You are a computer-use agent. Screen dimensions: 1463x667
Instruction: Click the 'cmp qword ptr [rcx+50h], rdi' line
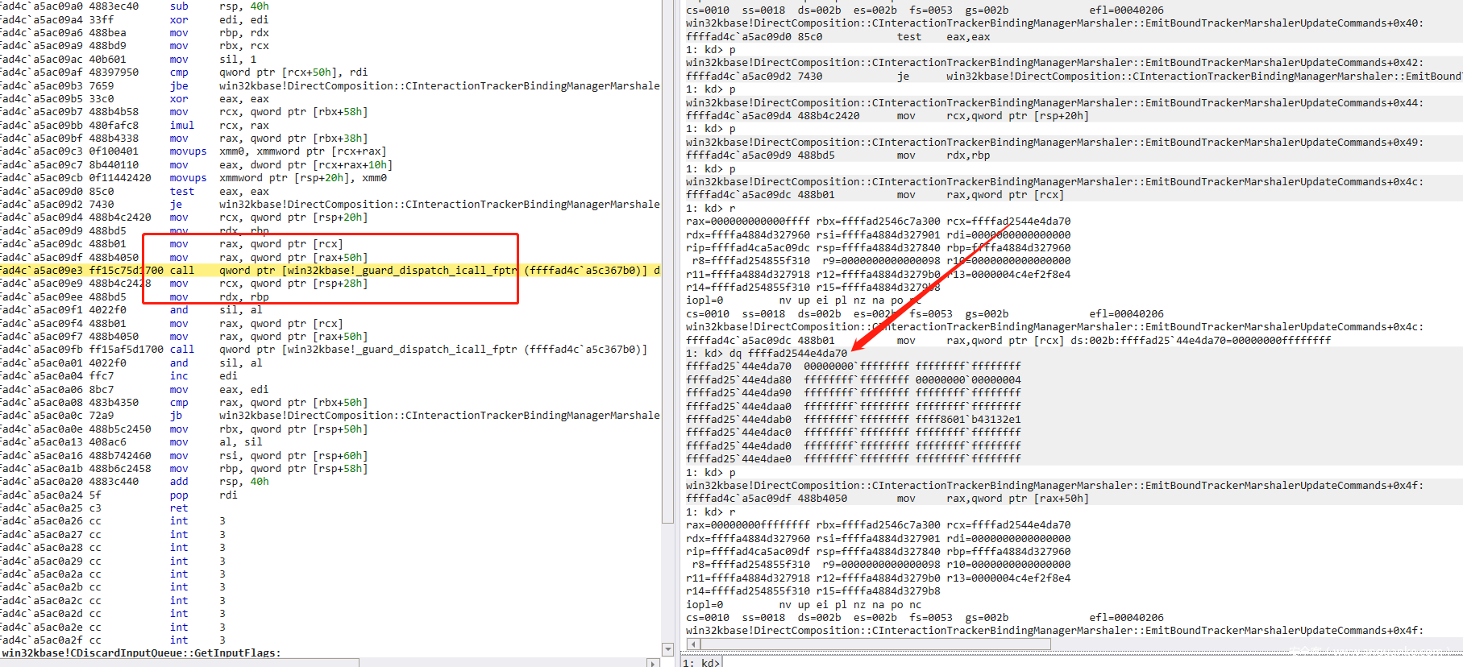pyautogui.click(x=185, y=72)
